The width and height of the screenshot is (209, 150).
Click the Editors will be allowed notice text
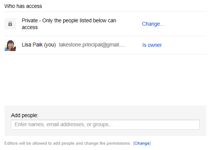click(68, 143)
